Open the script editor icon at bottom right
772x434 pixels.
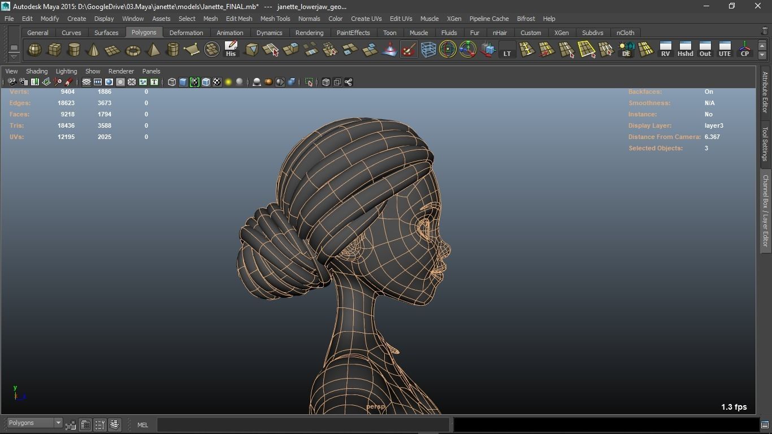point(765,425)
